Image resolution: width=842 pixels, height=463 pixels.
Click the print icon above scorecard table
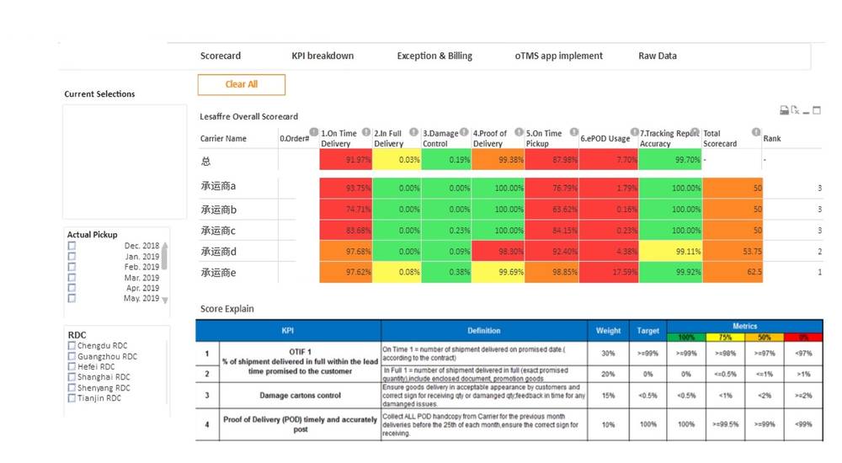point(784,110)
